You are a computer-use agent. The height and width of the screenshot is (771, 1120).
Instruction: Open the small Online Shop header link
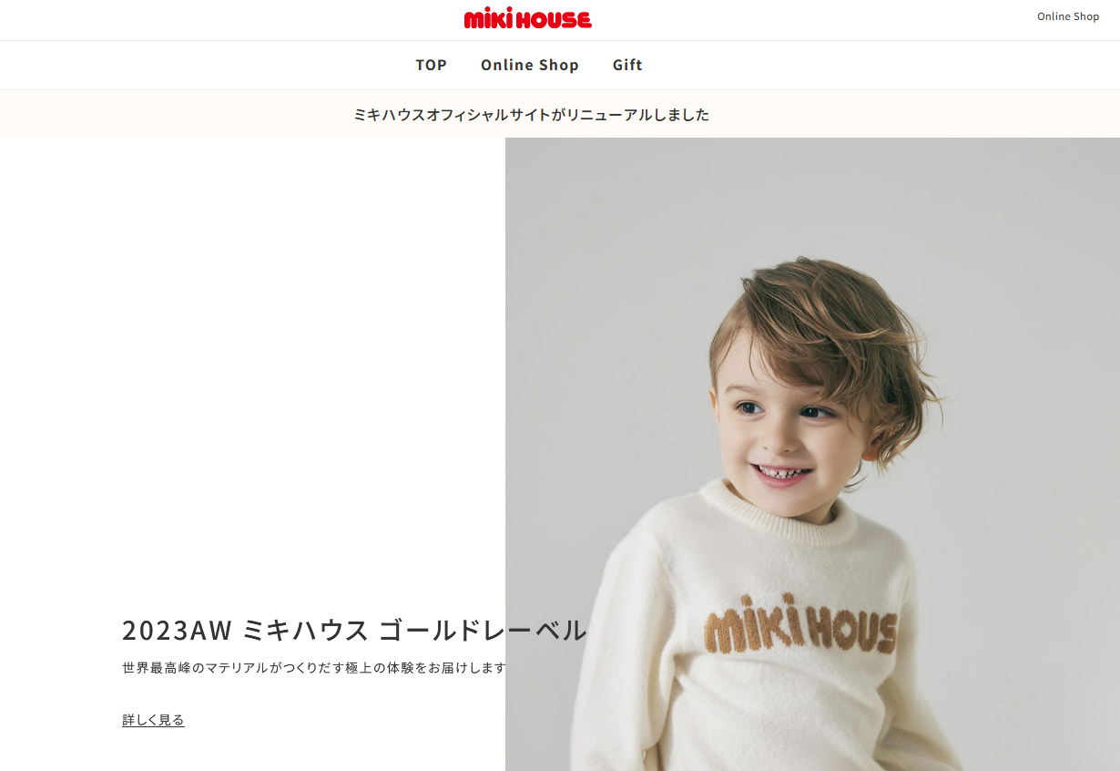point(1068,16)
